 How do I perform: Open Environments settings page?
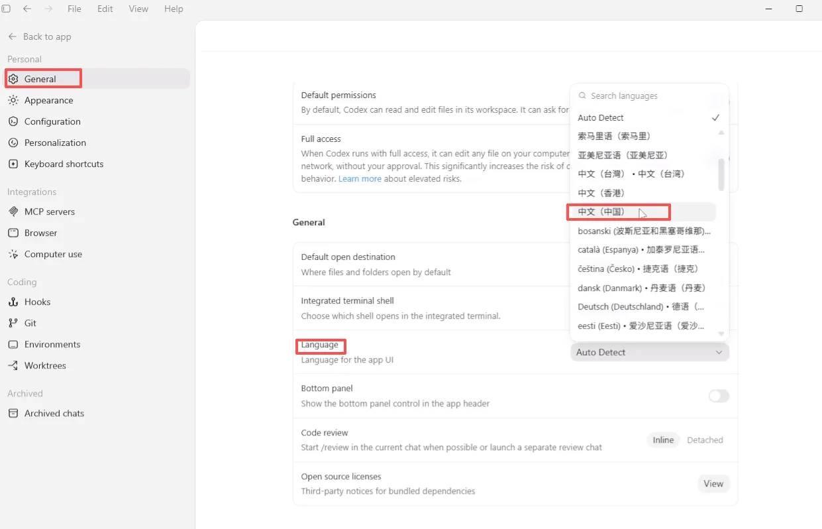(97, 344)
